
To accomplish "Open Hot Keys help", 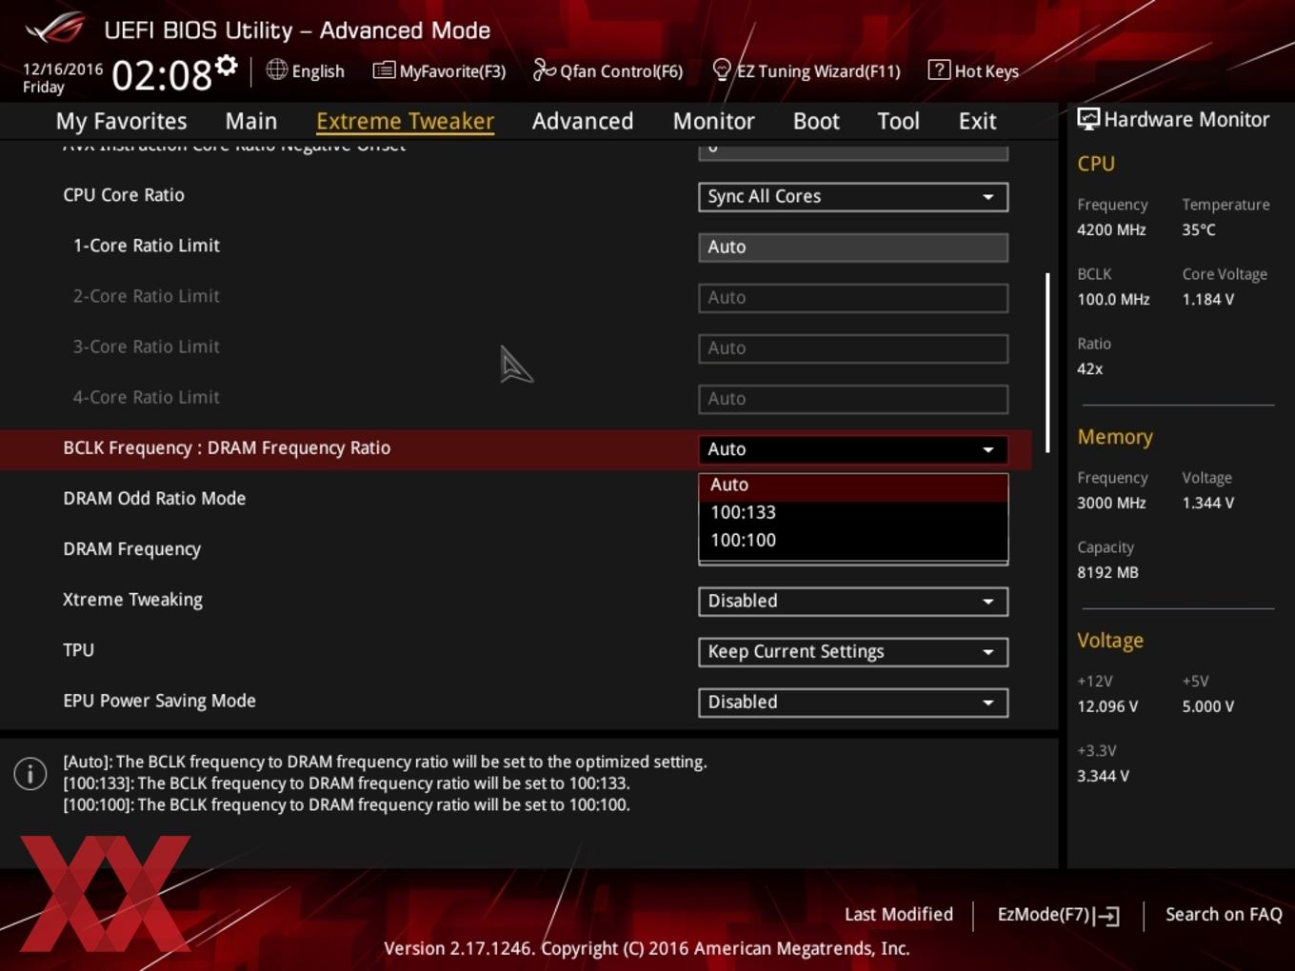I will (974, 70).
